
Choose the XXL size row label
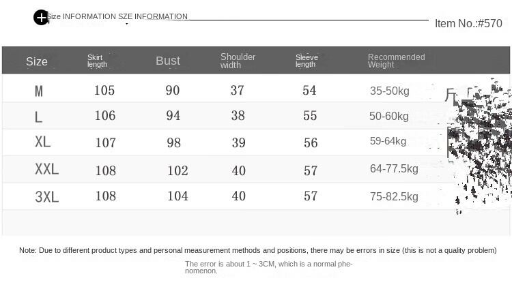47,170
